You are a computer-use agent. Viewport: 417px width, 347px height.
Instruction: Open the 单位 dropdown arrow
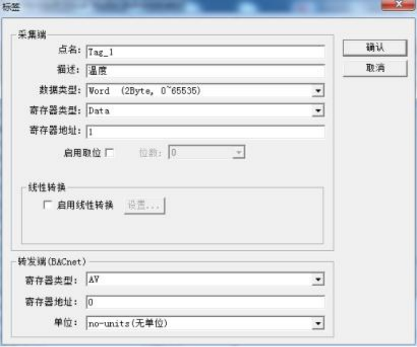click(x=318, y=323)
